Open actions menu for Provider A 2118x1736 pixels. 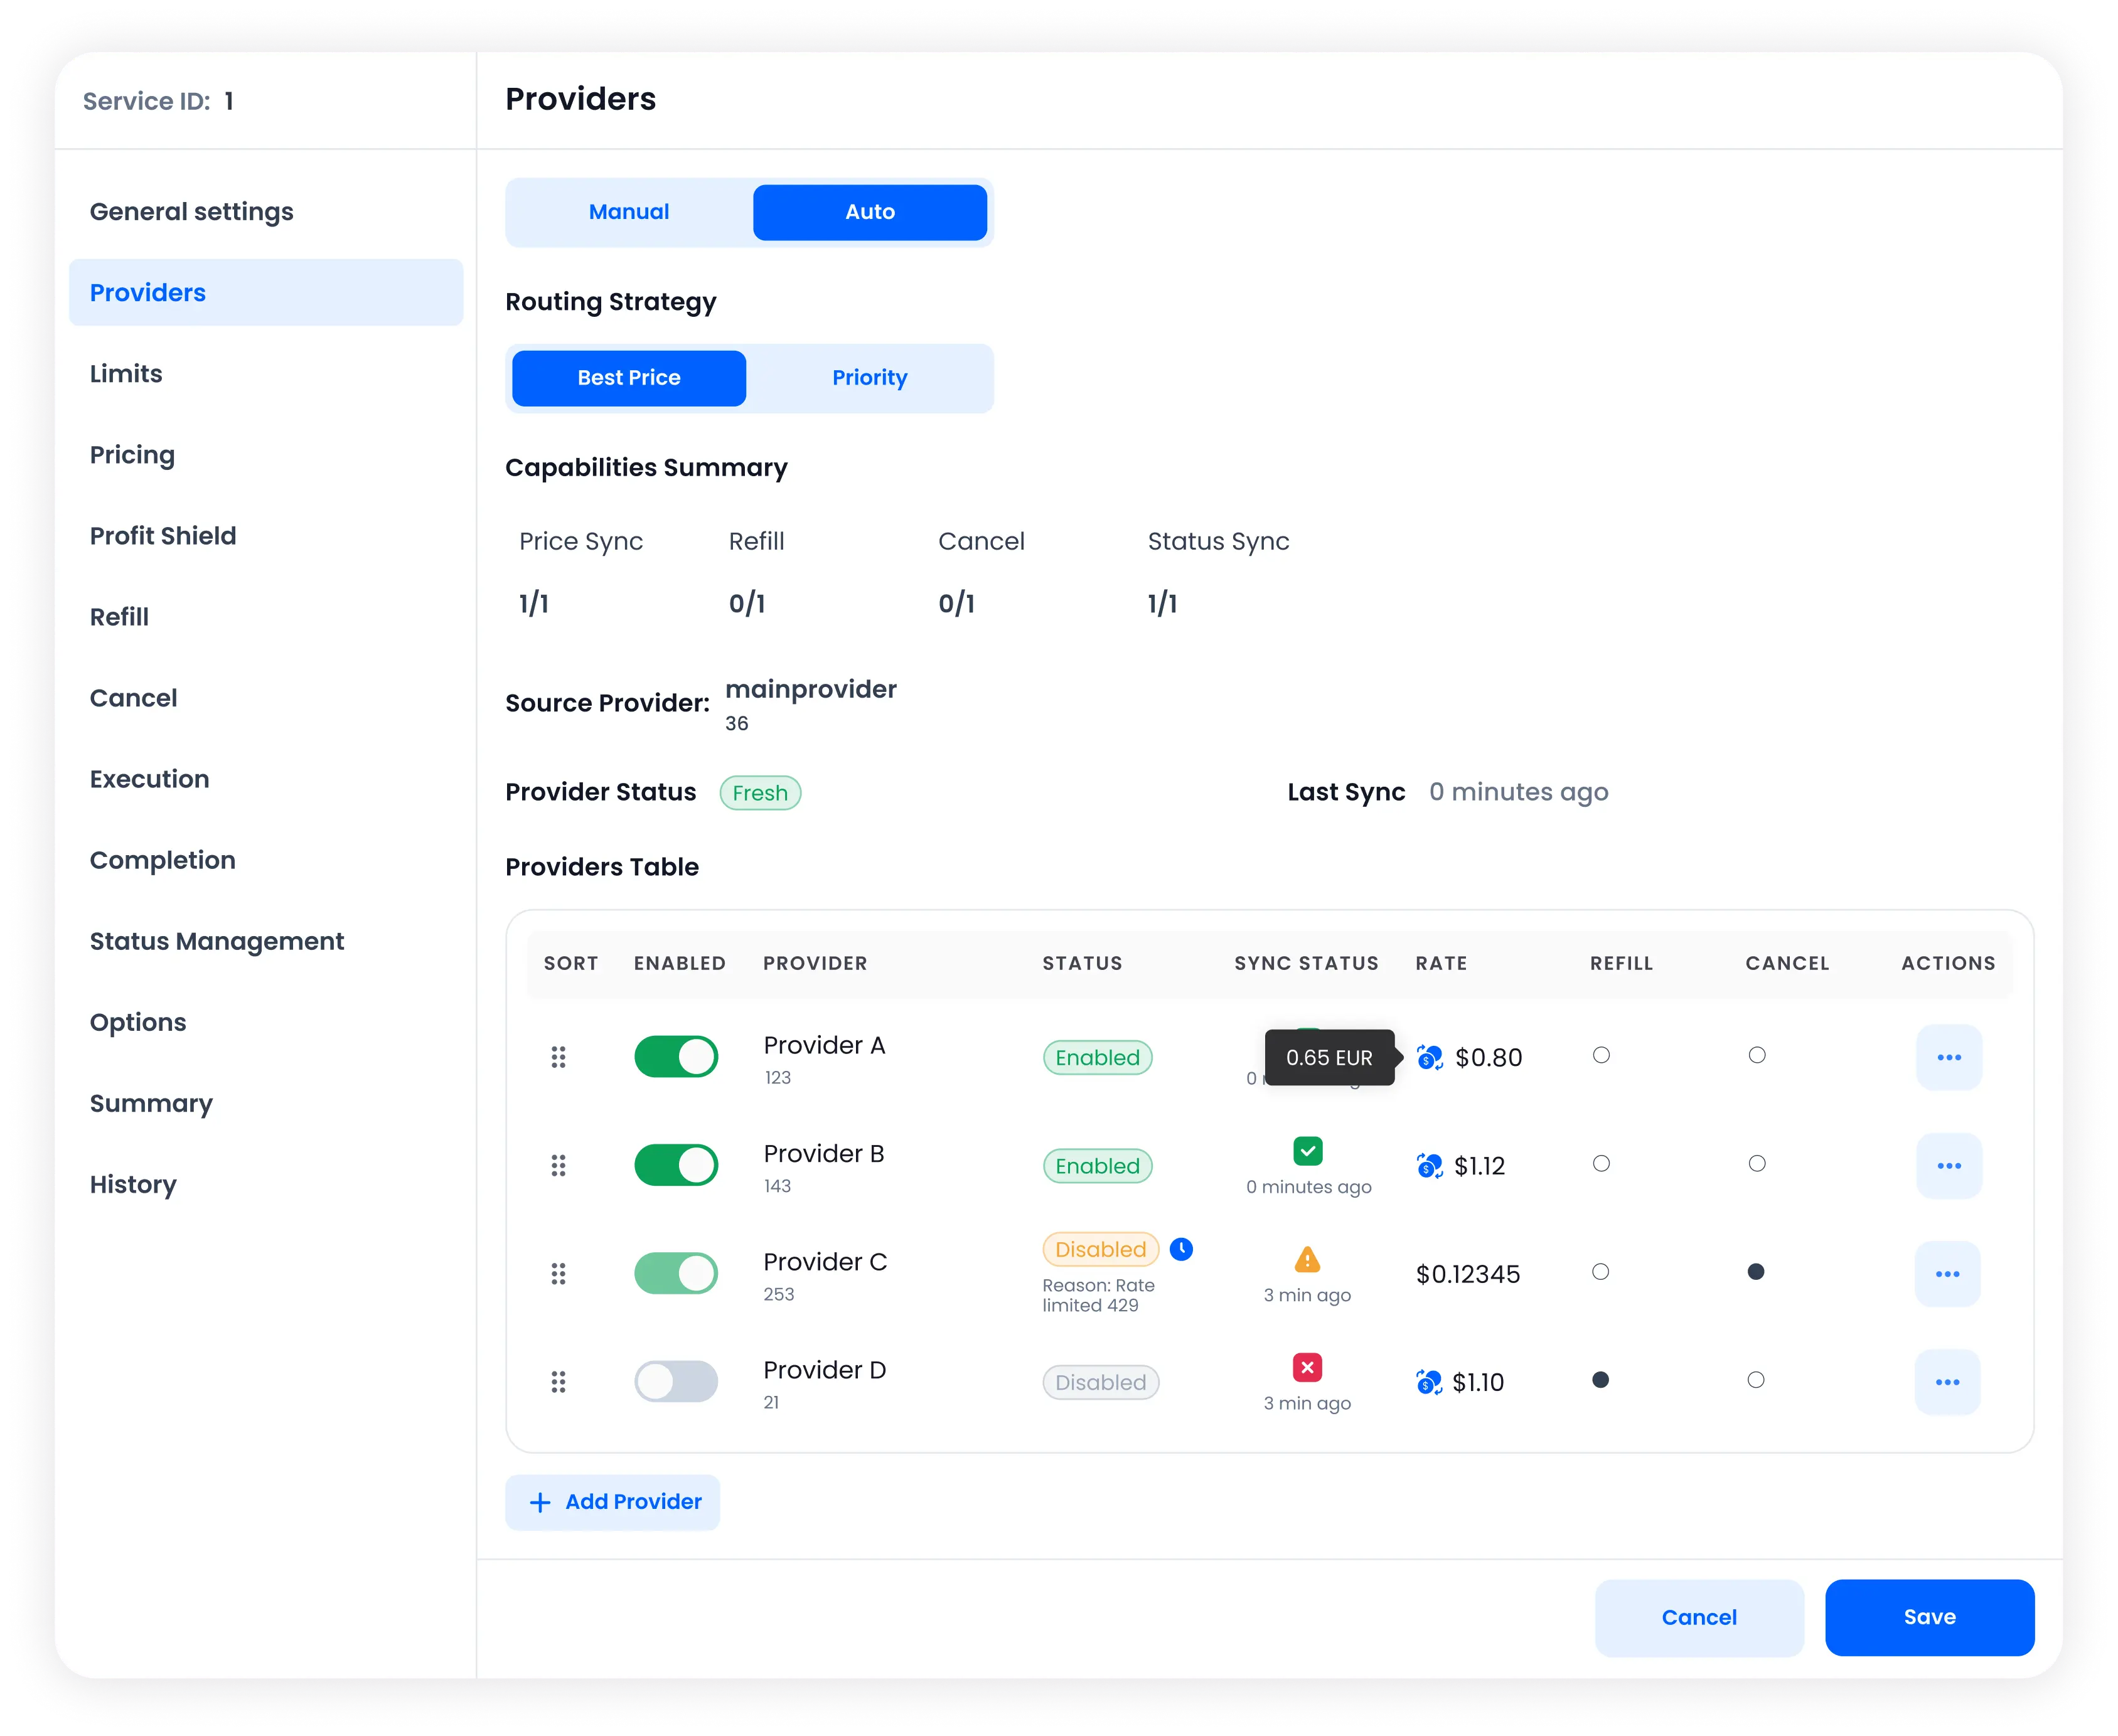(x=1948, y=1057)
